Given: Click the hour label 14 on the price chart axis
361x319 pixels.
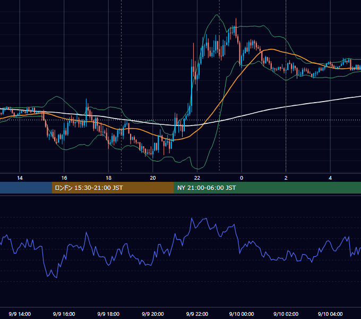Looking at the screenshot, I should point(20,178).
